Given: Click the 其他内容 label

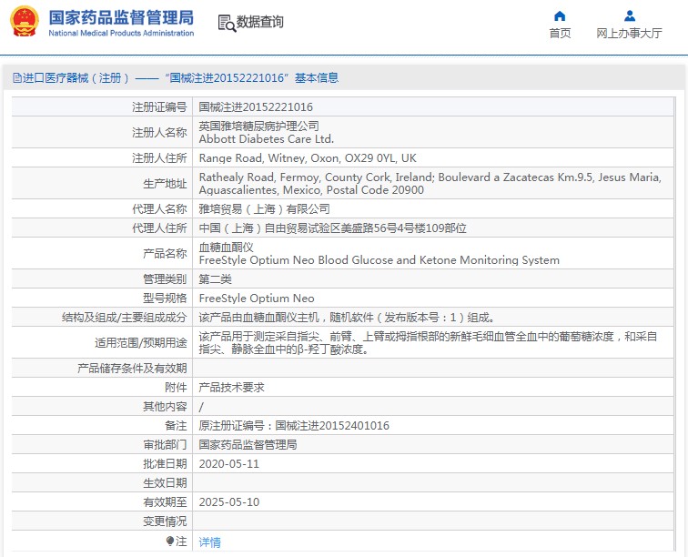Looking at the screenshot, I should pyautogui.click(x=165, y=407).
